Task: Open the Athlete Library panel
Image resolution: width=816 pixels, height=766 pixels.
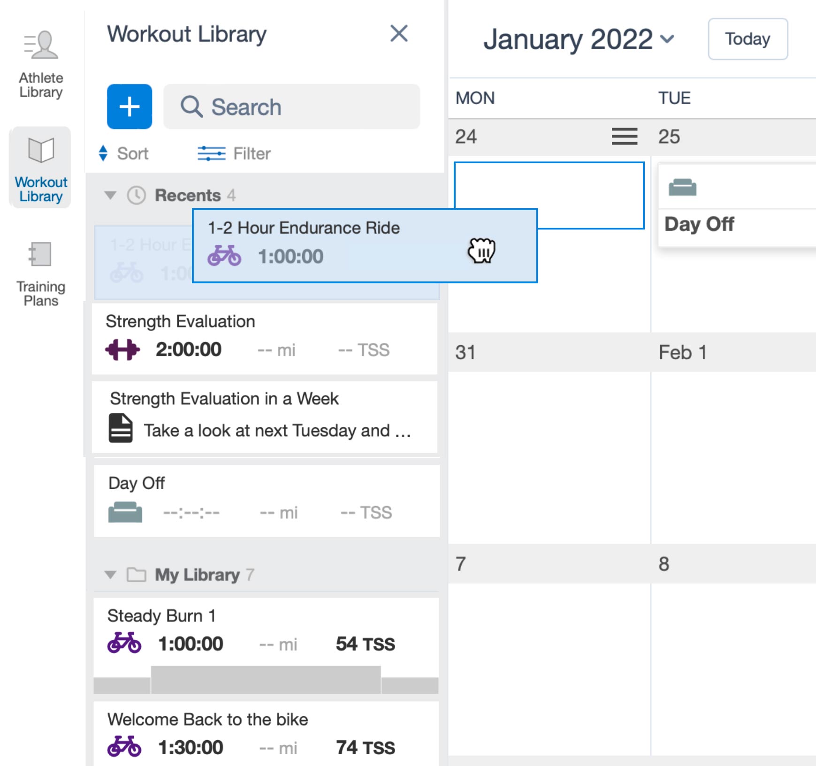Action: (41, 64)
